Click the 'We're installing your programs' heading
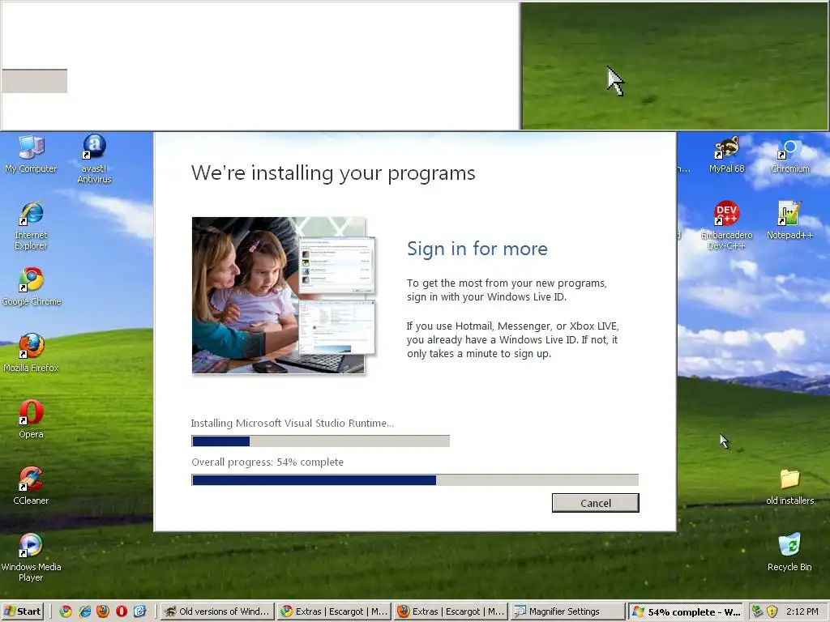The width and height of the screenshot is (830, 622). click(x=333, y=173)
